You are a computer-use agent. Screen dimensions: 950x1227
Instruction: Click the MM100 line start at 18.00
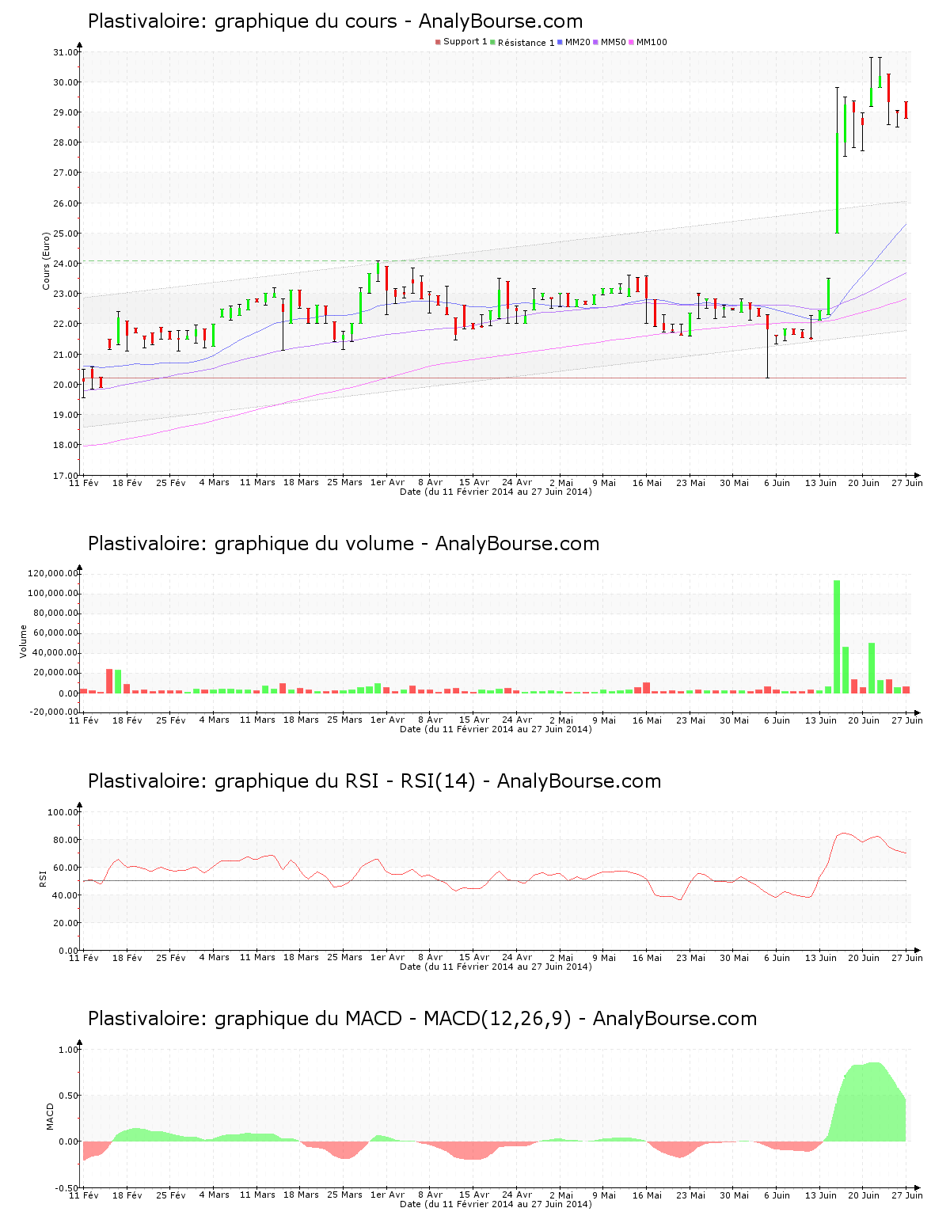[85, 446]
